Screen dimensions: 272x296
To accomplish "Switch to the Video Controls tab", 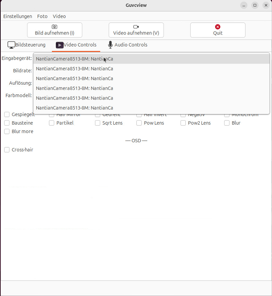I will tap(76, 45).
